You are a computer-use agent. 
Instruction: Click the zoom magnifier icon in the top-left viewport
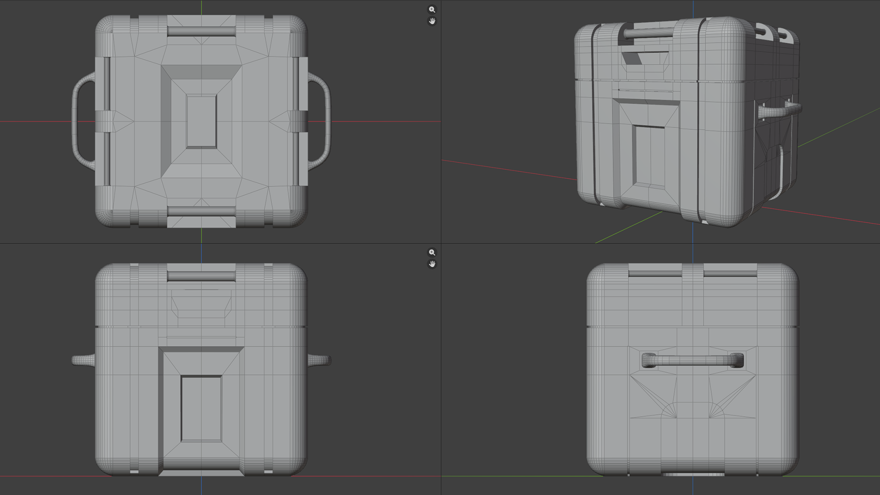[x=432, y=10]
